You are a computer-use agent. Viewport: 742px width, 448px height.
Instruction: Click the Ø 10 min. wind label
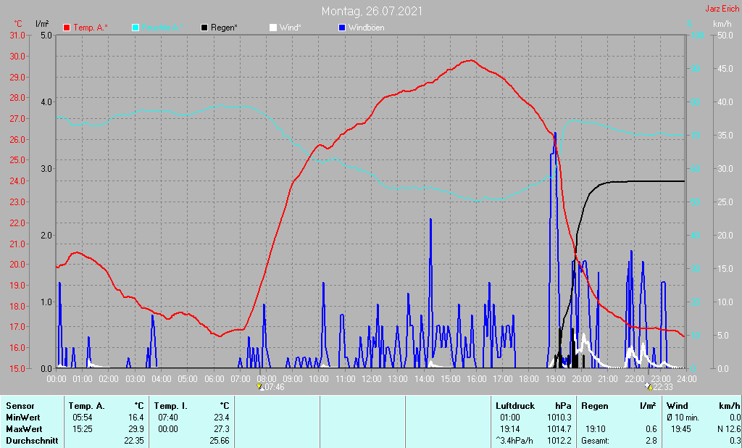(x=683, y=418)
